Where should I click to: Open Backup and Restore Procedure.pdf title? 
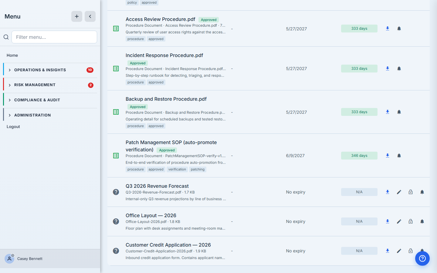coord(166,99)
